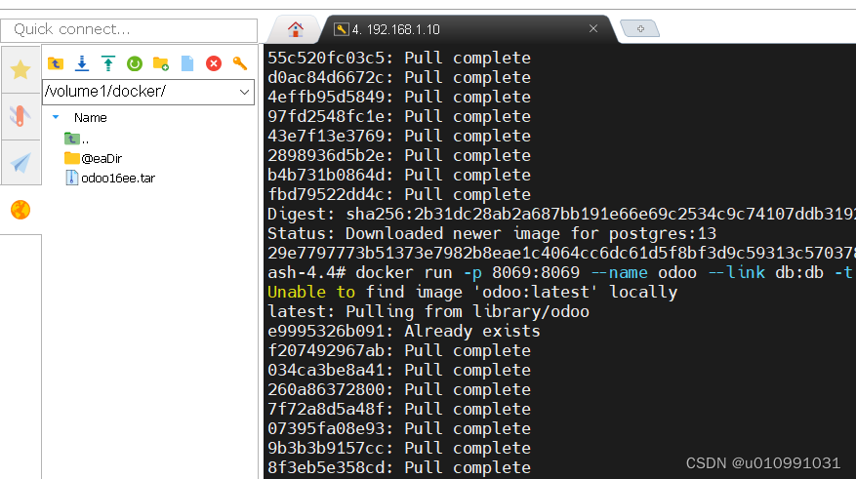Switch to the Home tab
The height and width of the screenshot is (479, 856).
pyautogui.click(x=295, y=29)
